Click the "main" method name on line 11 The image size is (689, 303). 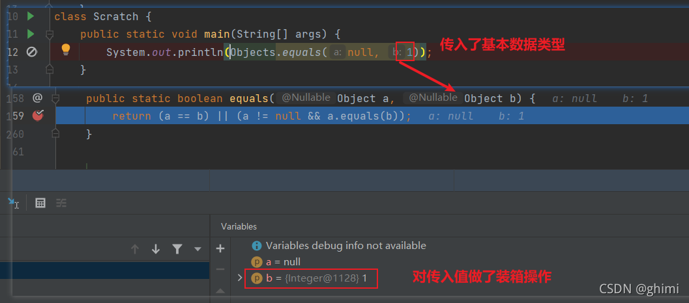216,34
